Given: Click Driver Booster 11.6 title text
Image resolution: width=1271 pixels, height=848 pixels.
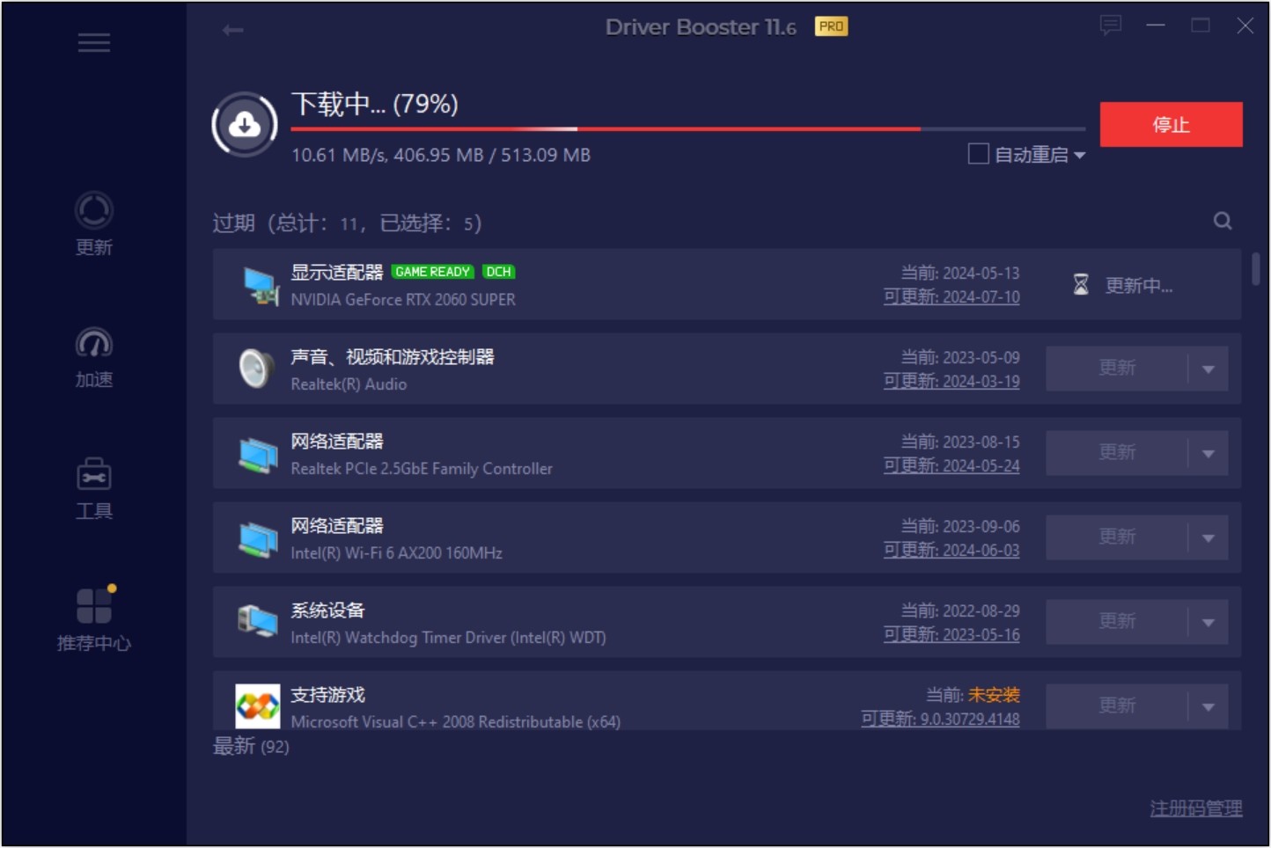Looking at the screenshot, I should click(x=701, y=27).
